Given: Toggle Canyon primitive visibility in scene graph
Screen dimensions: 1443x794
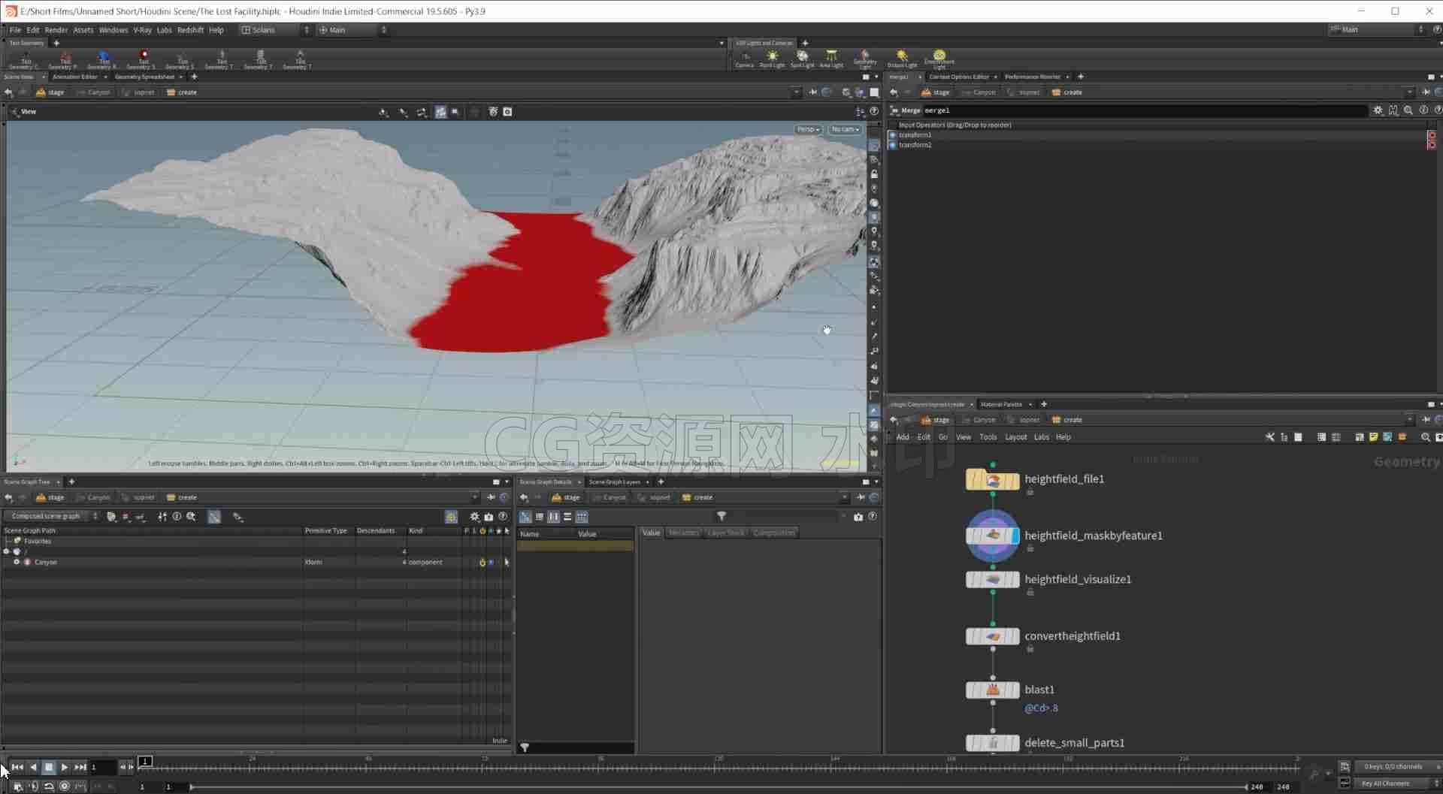Looking at the screenshot, I should pyautogui.click(x=491, y=562).
